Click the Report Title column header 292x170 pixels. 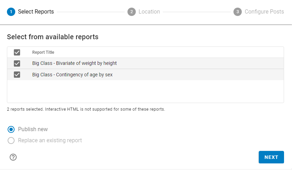43,52
